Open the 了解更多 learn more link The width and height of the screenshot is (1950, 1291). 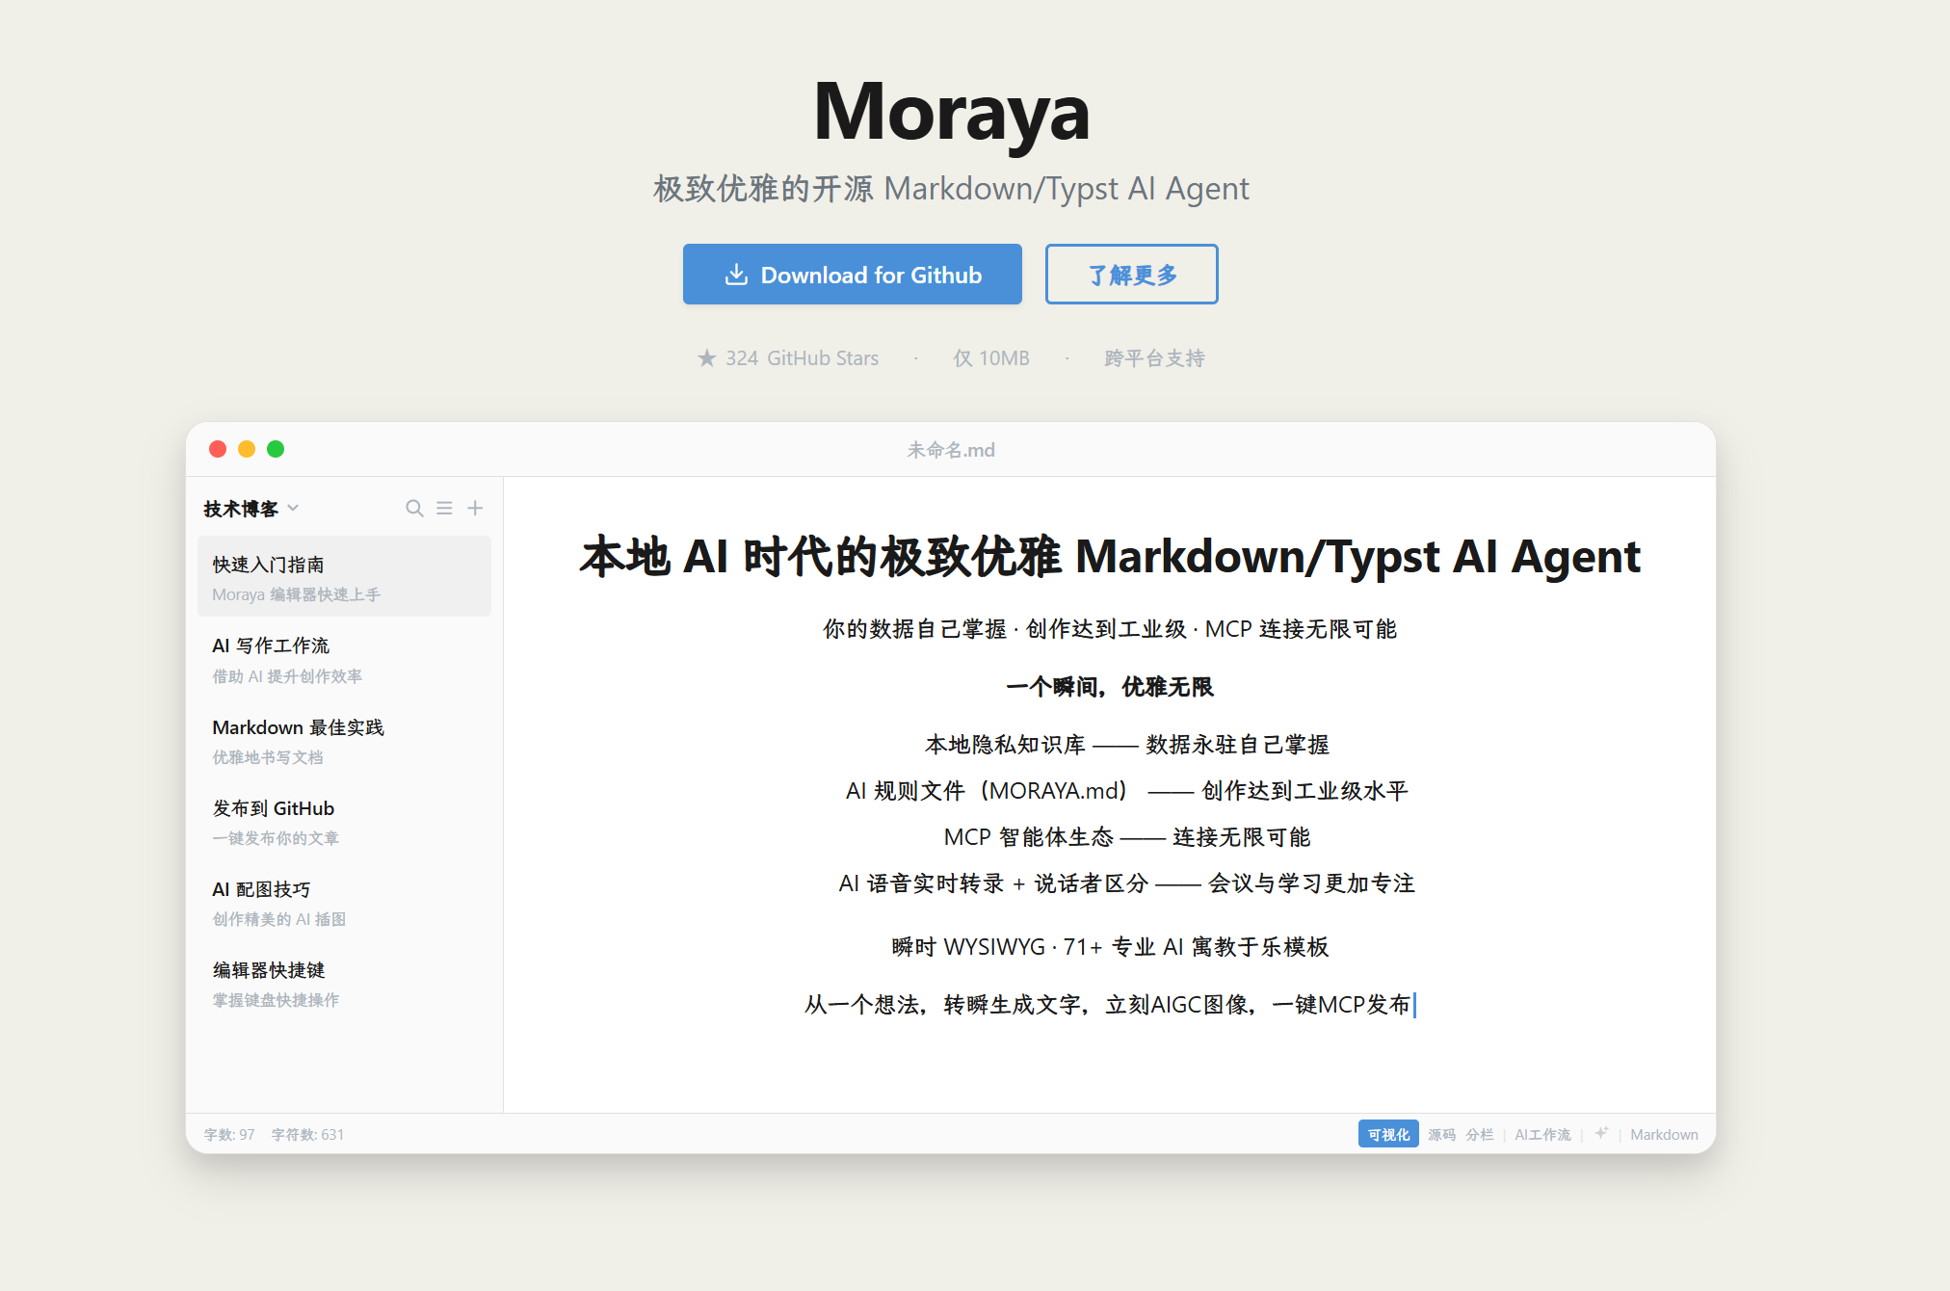click(1132, 275)
